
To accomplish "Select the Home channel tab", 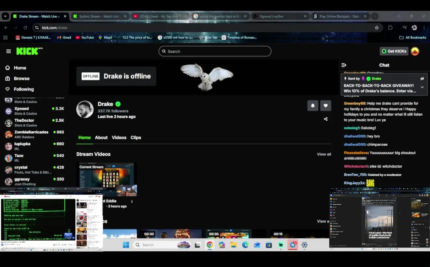I will point(84,138).
